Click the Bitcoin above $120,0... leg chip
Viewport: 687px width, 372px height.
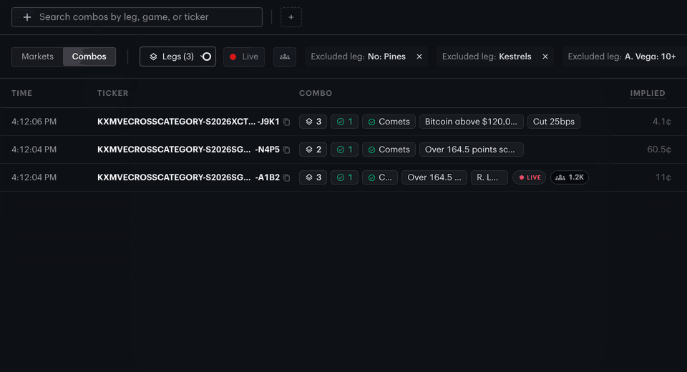pyautogui.click(x=471, y=122)
